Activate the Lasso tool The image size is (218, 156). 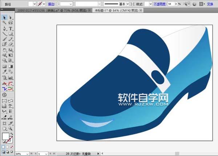coord(11,22)
